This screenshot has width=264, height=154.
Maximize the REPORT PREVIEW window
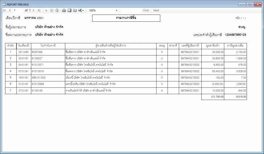[x=250, y=4]
